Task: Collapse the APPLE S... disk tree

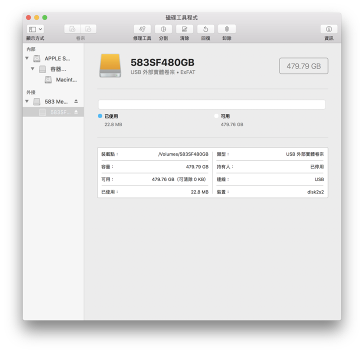Action: pos(27,58)
